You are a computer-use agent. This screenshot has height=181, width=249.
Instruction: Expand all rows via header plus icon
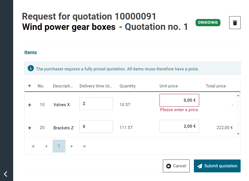point(29,86)
